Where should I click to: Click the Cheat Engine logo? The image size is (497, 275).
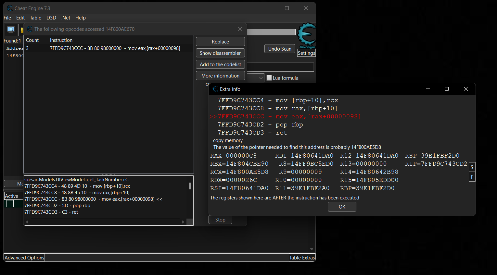(306, 35)
